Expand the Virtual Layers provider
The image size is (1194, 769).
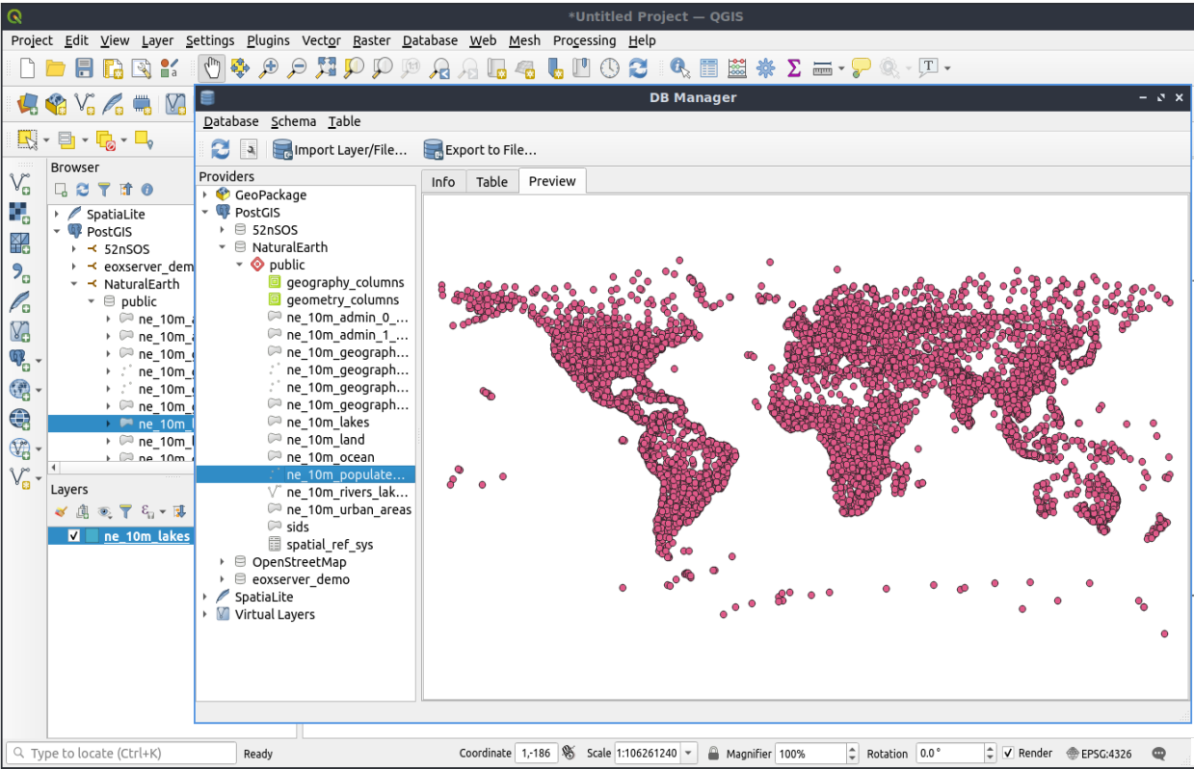point(205,614)
